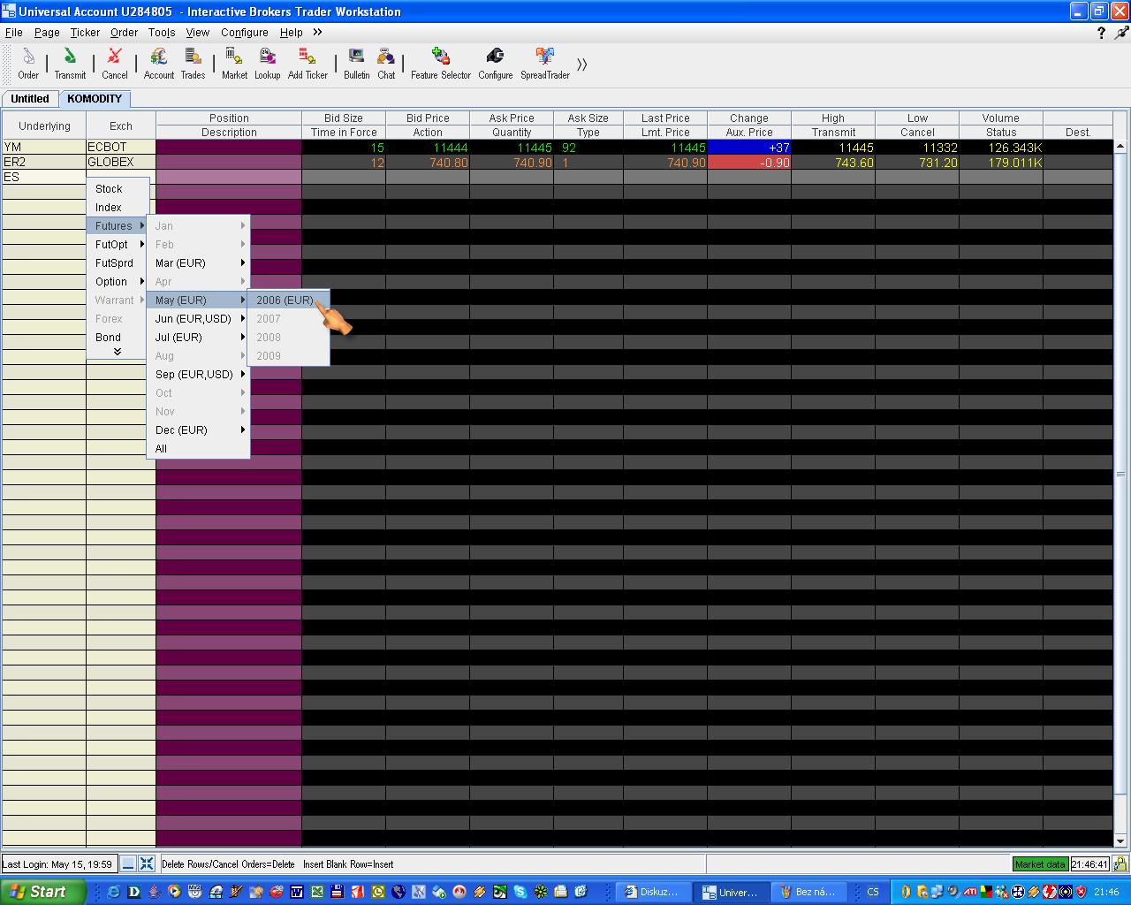Screen dimensions: 1131x905
Task: Click the Configure toolbar icon
Action: point(496,64)
